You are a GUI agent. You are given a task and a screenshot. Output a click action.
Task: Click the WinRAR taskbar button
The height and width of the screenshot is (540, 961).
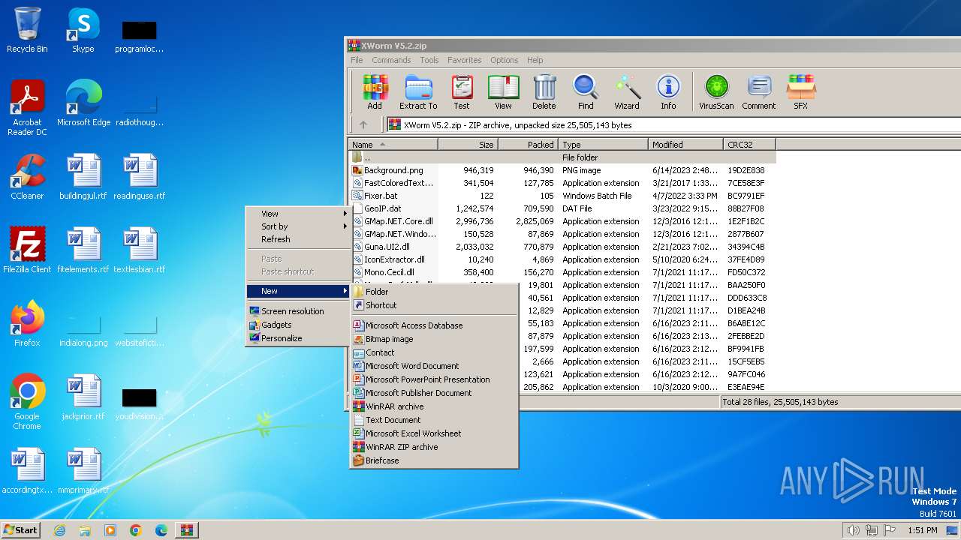[x=186, y=530]
